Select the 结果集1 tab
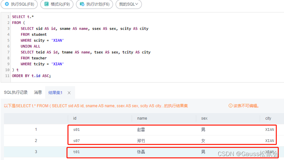 pyautogui.click(x=55, y=93)
